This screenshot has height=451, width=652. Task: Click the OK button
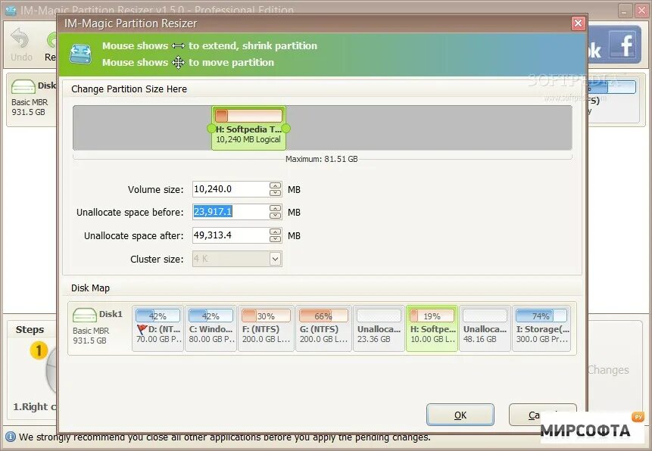[x=460, y=415]
